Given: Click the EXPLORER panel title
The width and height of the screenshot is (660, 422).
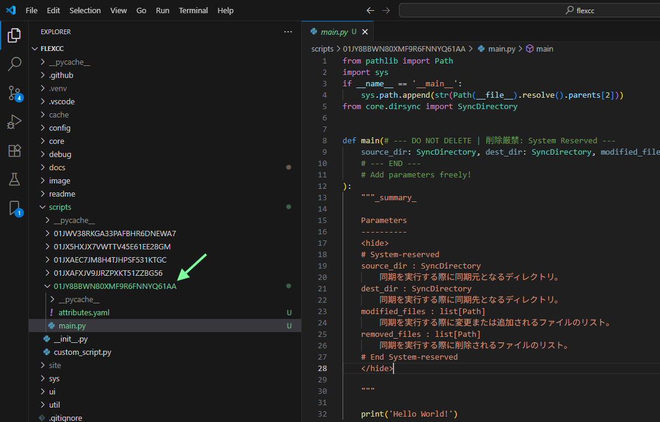Looking at the screenshot, I should [56, 32].
